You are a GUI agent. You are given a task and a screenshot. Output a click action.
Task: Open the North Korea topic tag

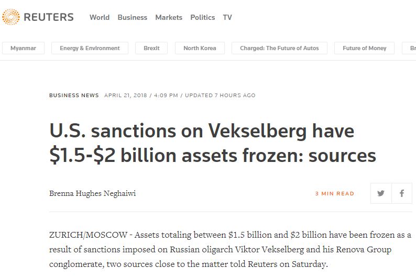(x=200, y=48)
